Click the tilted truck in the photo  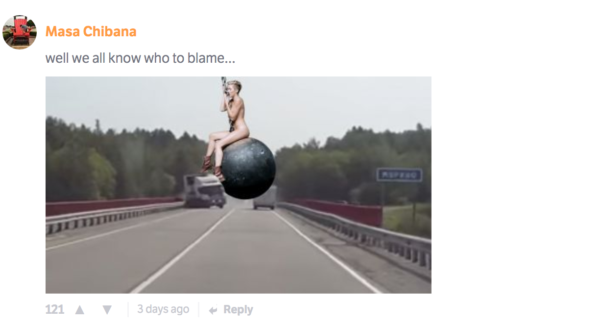click(204, 191)
